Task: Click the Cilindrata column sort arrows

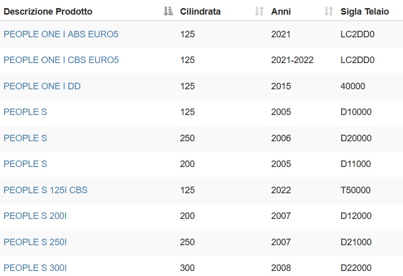Action: click(260, 11)
